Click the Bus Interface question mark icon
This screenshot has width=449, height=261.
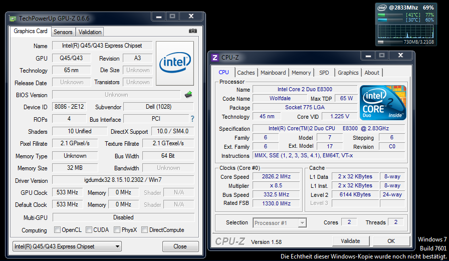[192, 119]
